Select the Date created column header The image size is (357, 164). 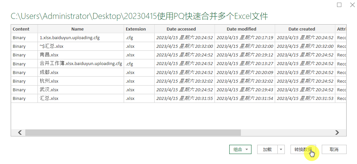click(305, 29)
